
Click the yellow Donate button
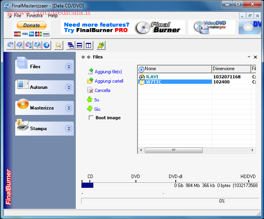[32, 25]
